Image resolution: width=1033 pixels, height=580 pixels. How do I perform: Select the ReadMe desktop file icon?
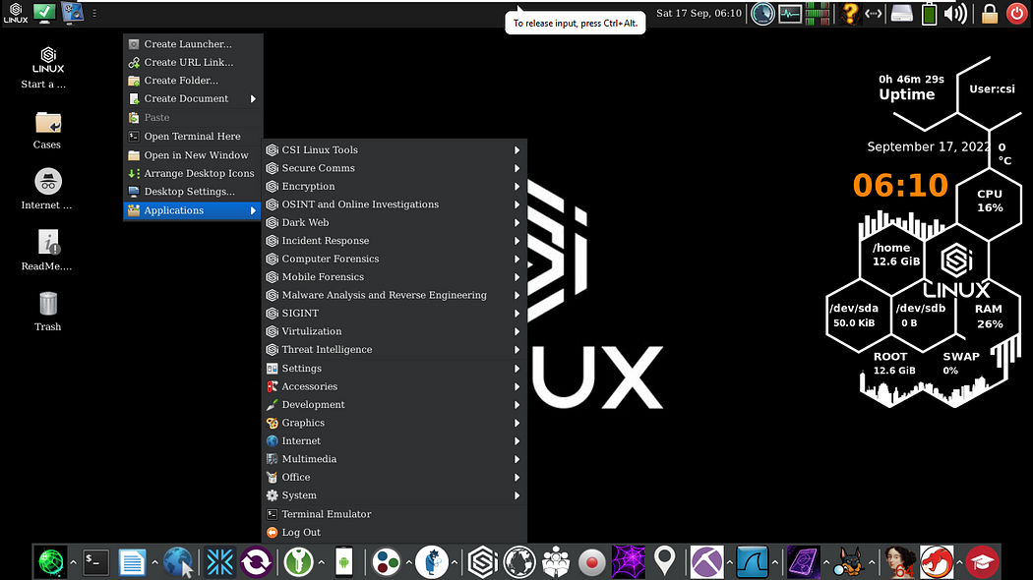(x=47, y=251)
